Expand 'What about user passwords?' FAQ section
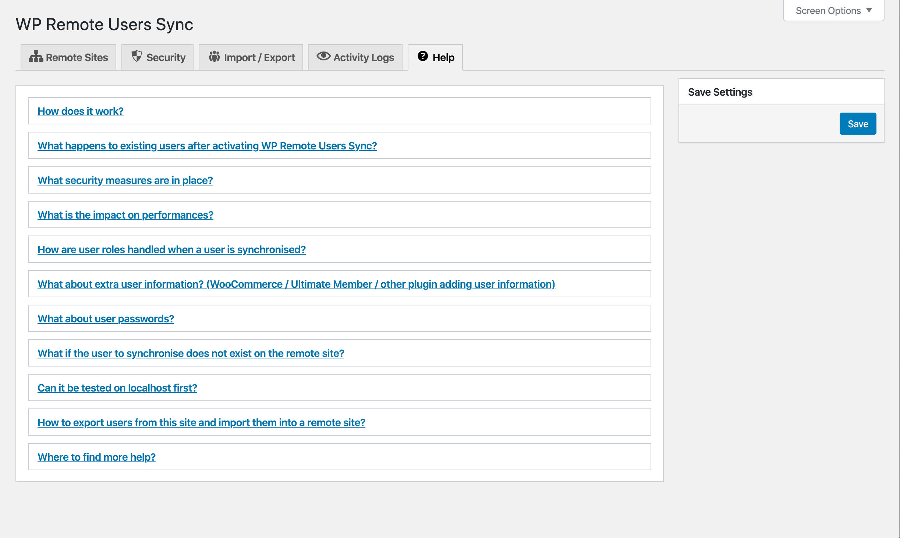The height and width of the screenshot is (538, 900). (106, 318)
